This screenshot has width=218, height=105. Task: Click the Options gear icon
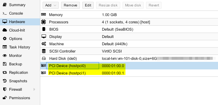click(x=5, y=38)
